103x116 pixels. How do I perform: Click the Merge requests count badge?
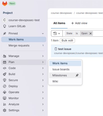click(43, 45)
